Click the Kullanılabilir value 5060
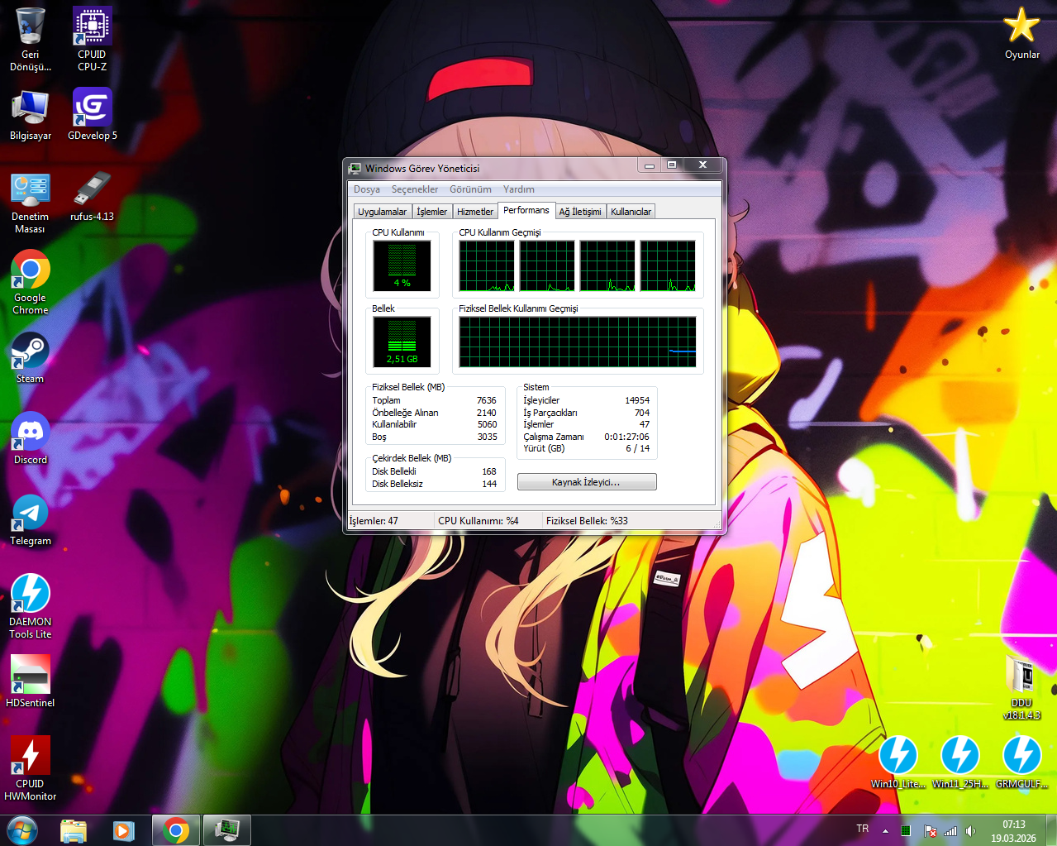This screenshot has height=846, width=1057. click(x=488, y=424)
